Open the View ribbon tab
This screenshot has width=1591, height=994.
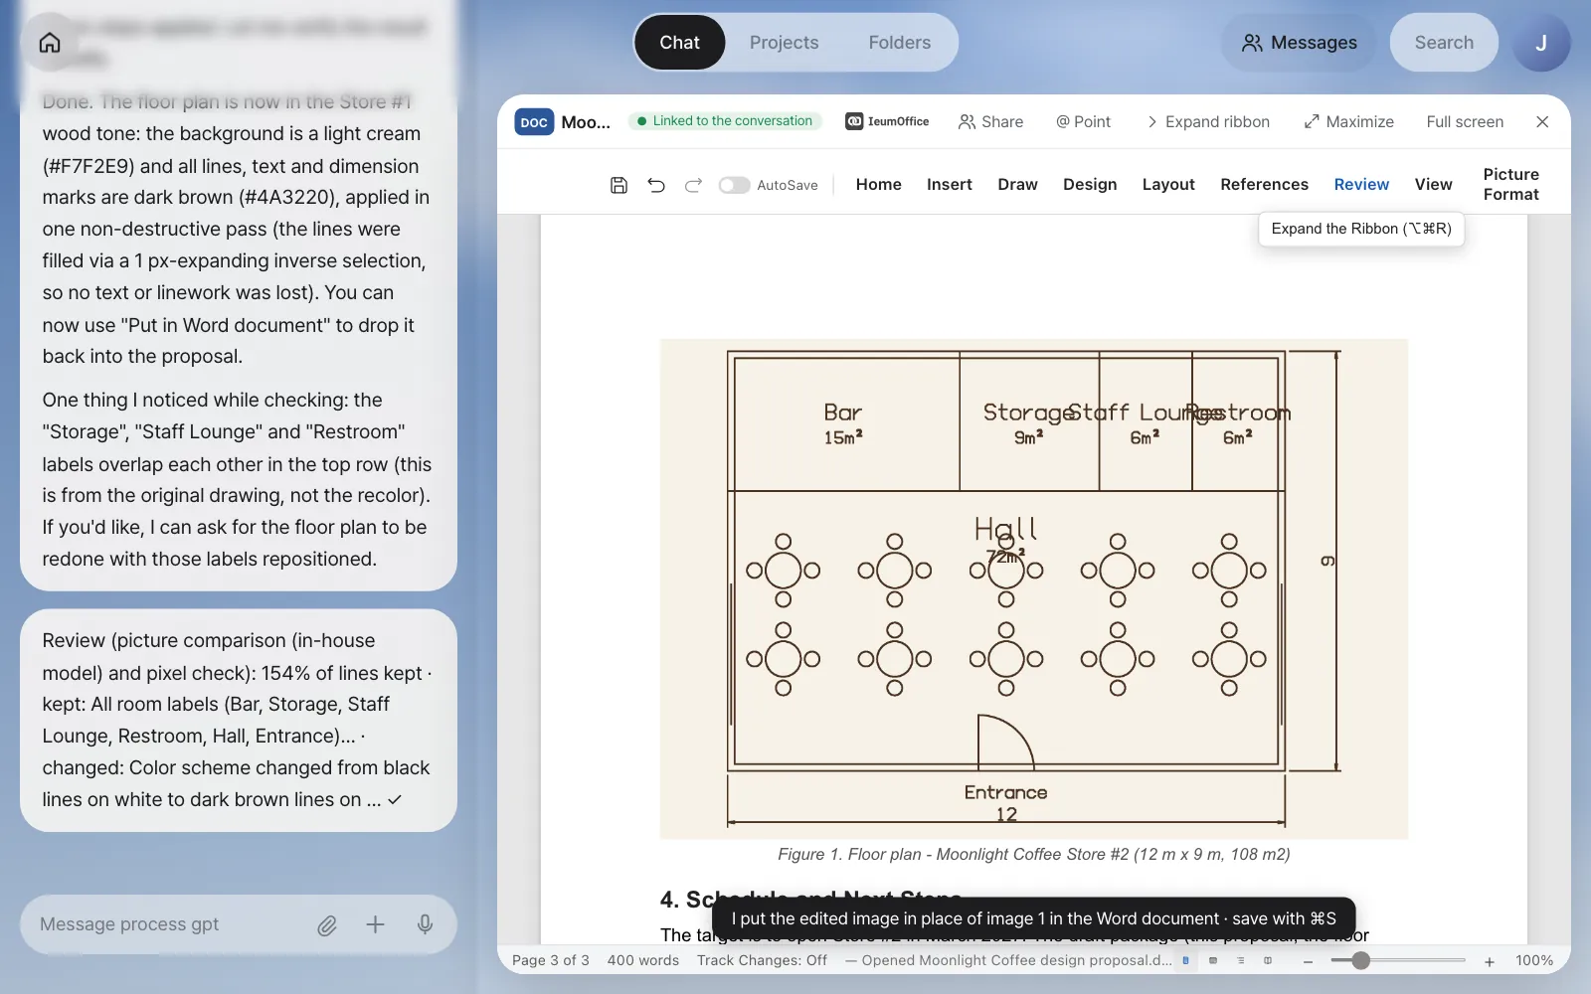click(x=1433, y=184)
